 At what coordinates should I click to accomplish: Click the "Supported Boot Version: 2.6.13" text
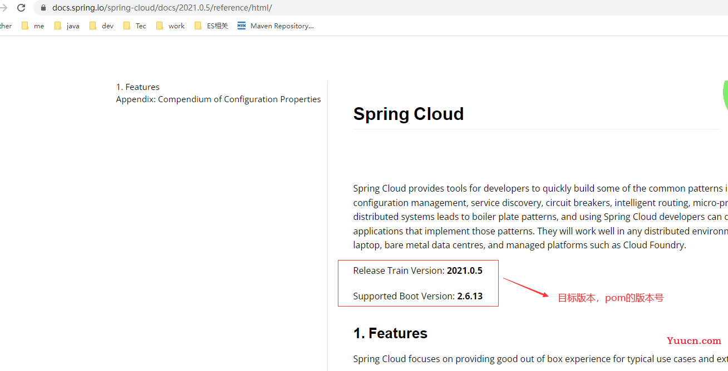[417, 296]
